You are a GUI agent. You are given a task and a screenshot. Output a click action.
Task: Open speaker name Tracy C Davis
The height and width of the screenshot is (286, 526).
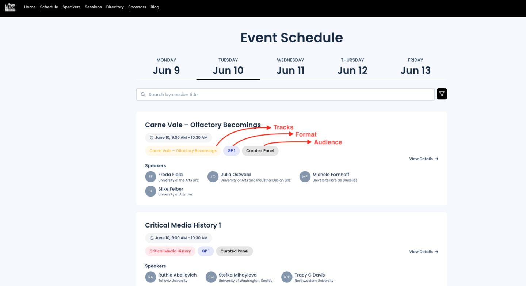coord(310,275)
